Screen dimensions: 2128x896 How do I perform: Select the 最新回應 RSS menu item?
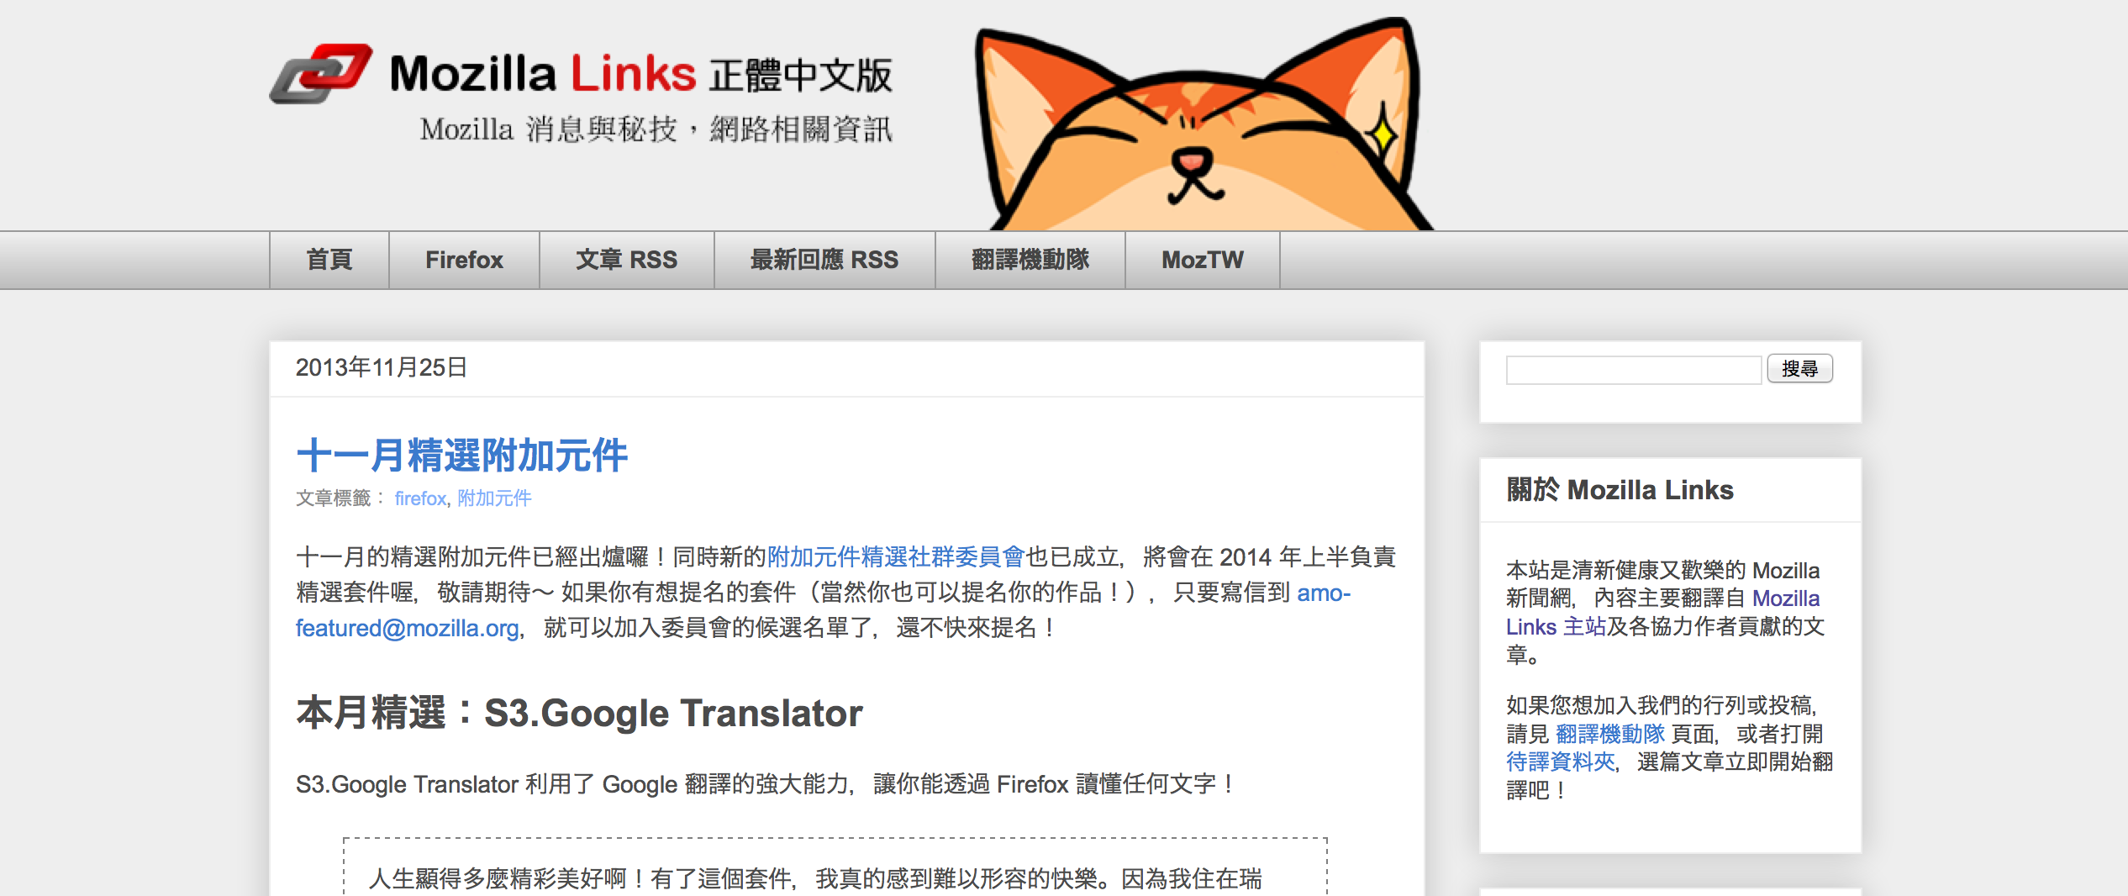pos(824,261)
